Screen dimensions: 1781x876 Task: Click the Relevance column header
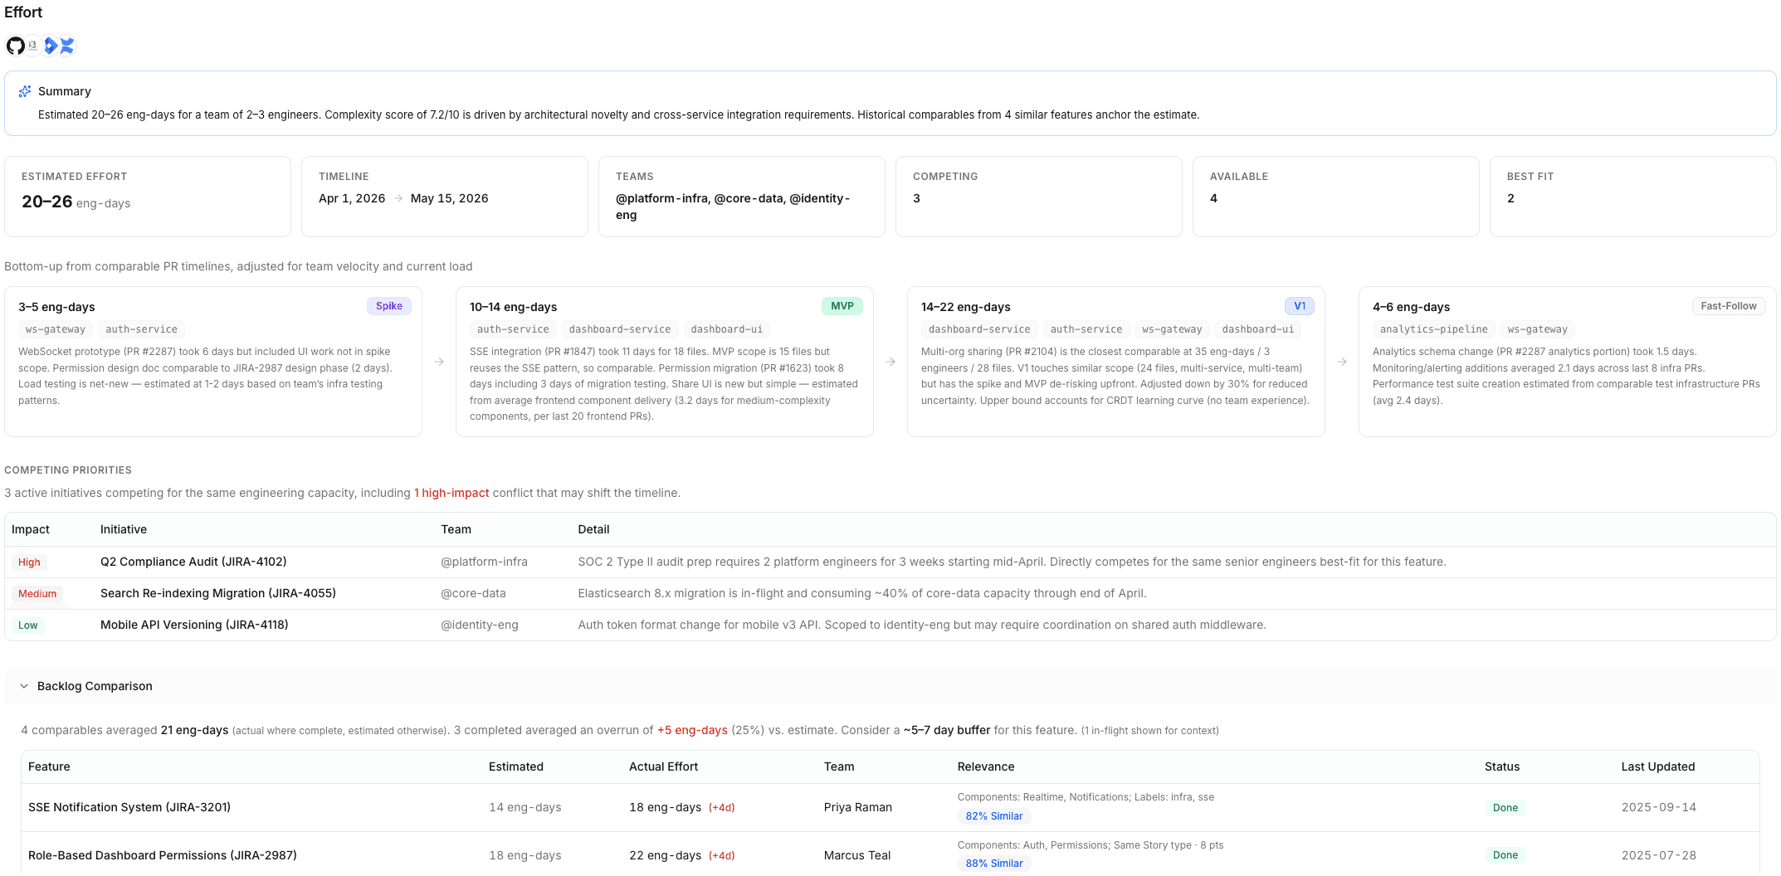tap(986, 766)
